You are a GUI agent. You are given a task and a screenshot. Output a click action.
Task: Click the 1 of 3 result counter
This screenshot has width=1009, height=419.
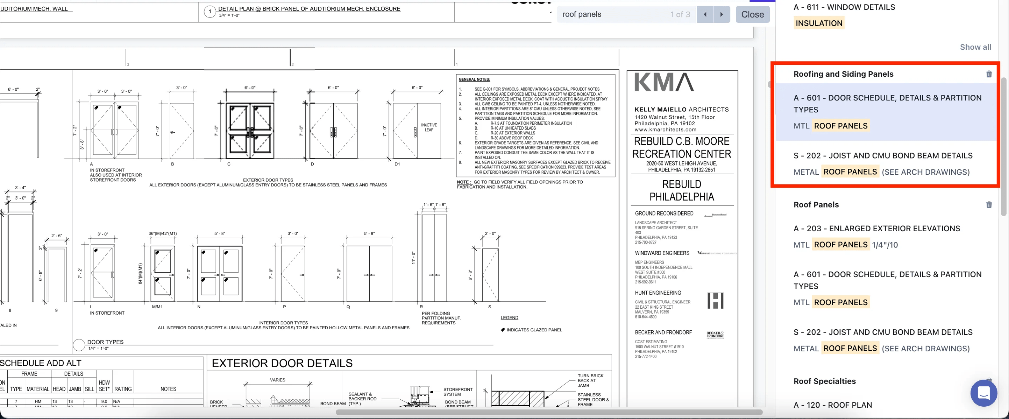coord(680,14)
